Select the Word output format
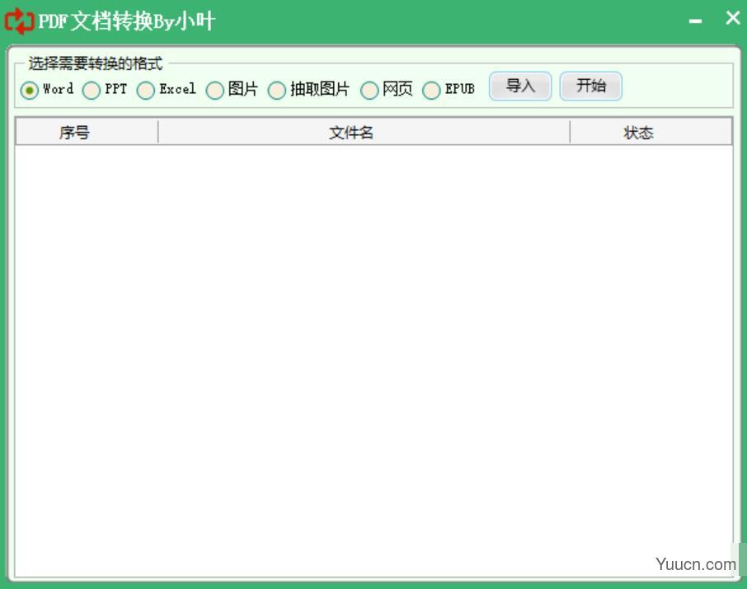Screen dimensions: 747x589 [x=30, y=91]
